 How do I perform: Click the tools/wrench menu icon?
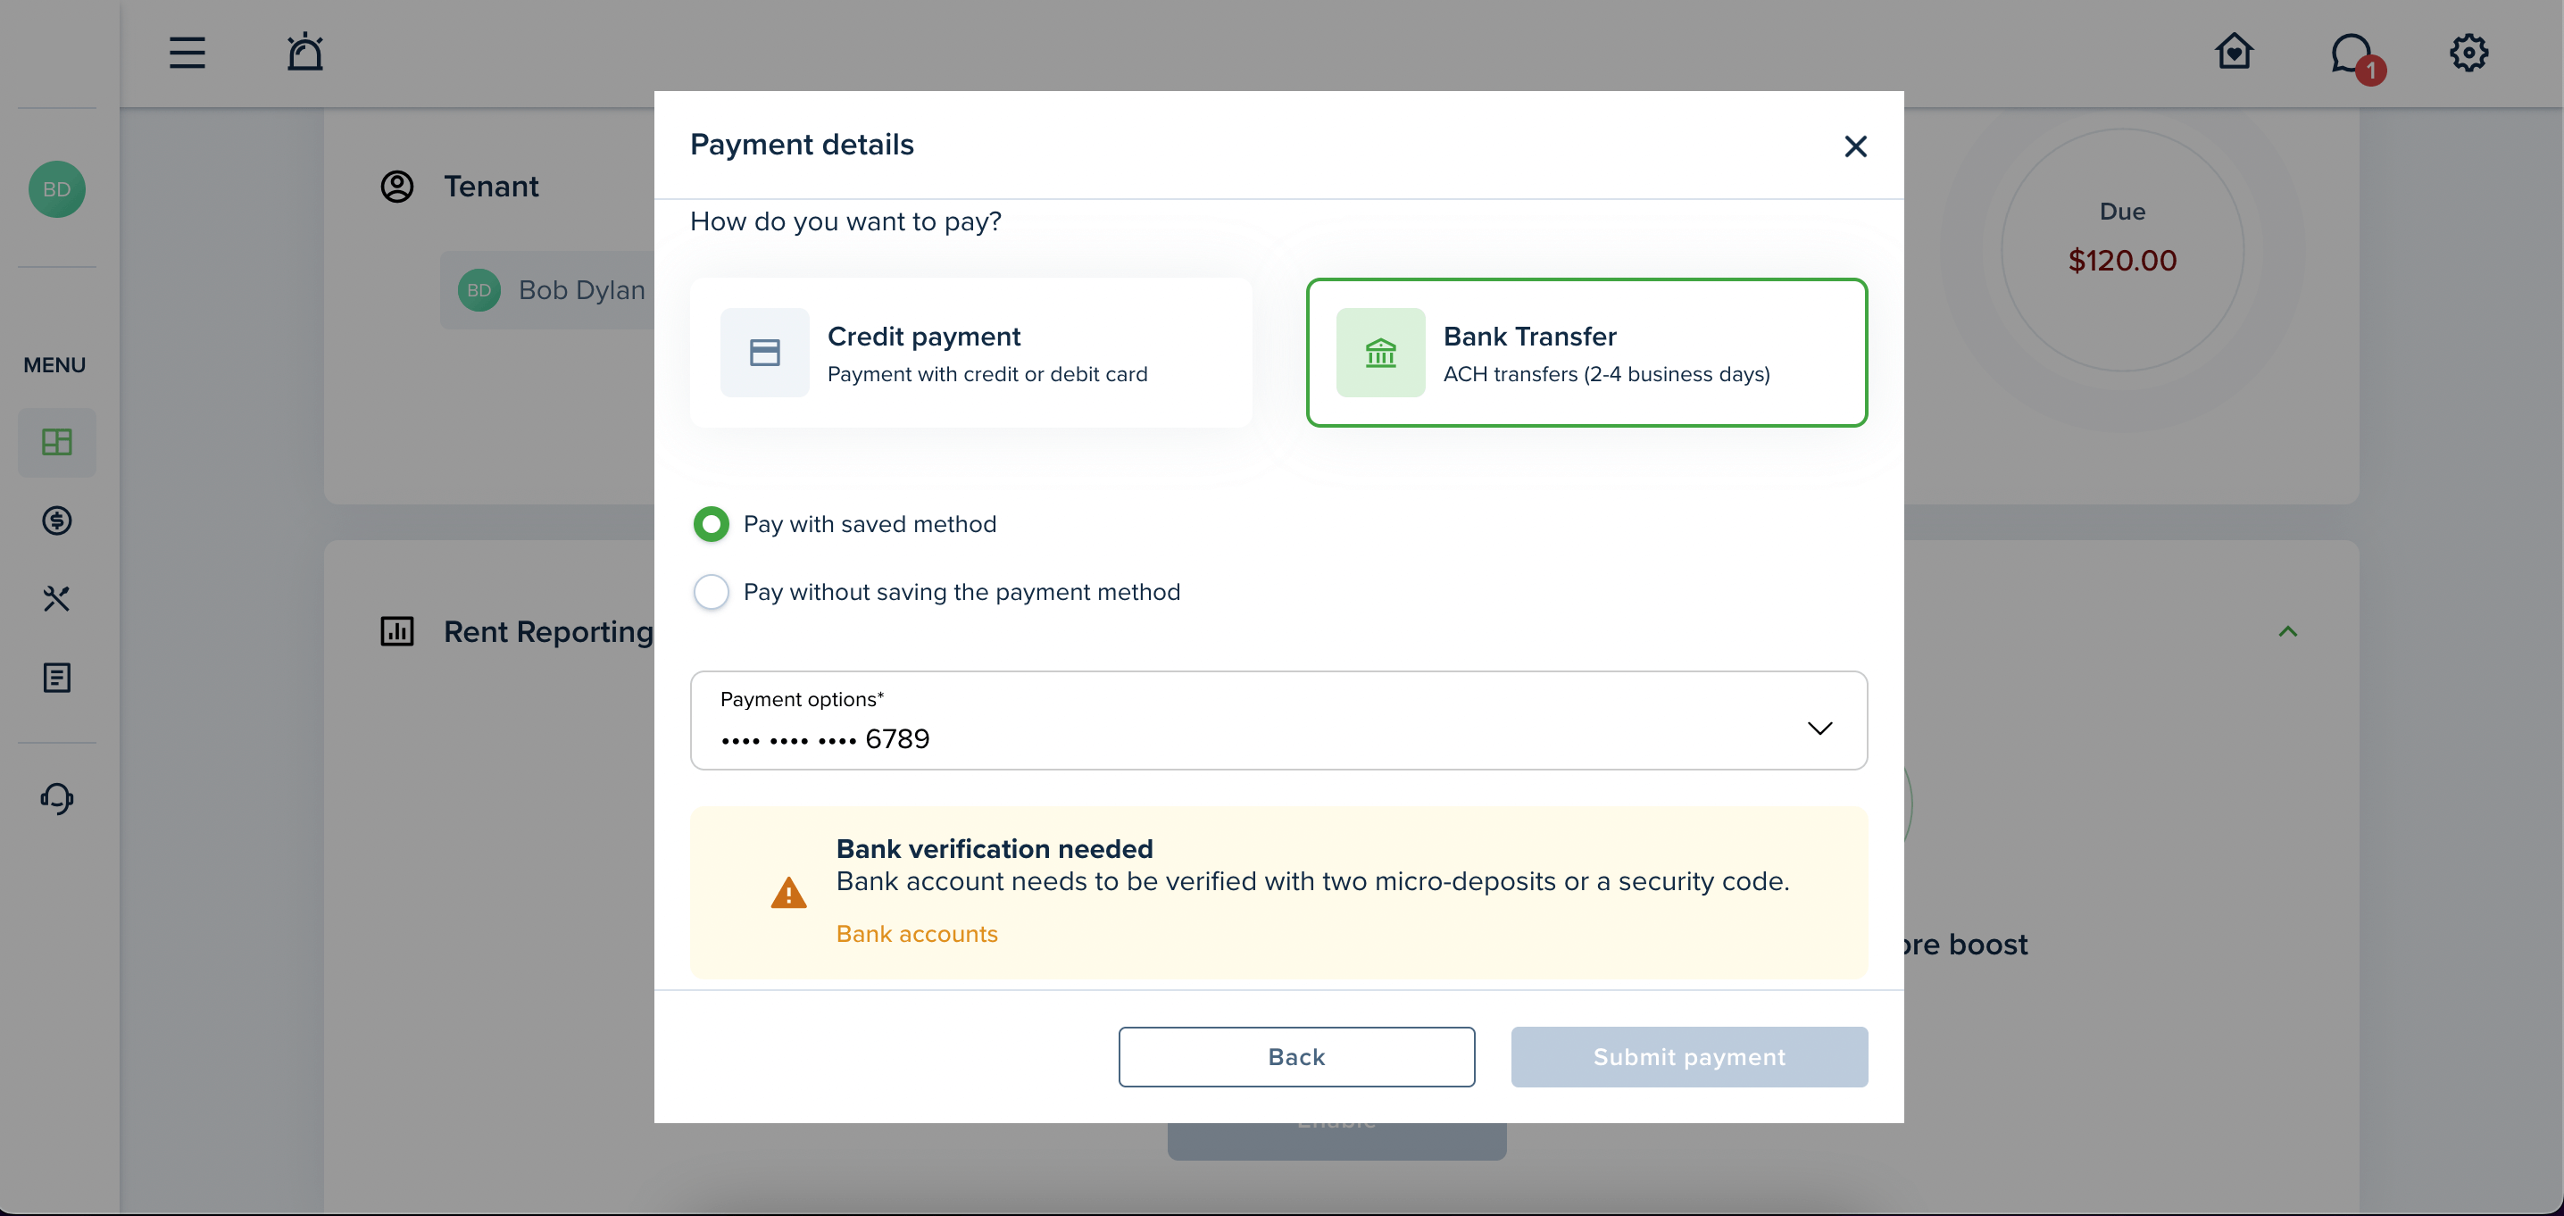pos(55,596)
